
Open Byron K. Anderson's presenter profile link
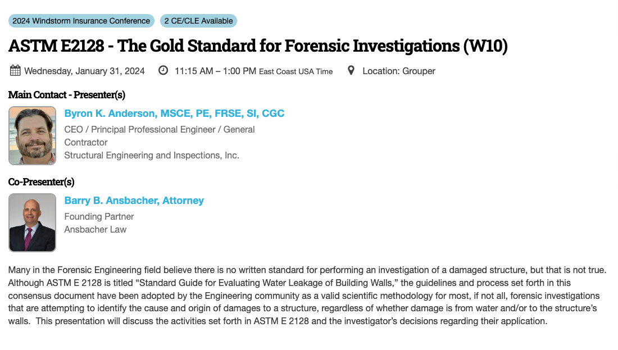175,113
